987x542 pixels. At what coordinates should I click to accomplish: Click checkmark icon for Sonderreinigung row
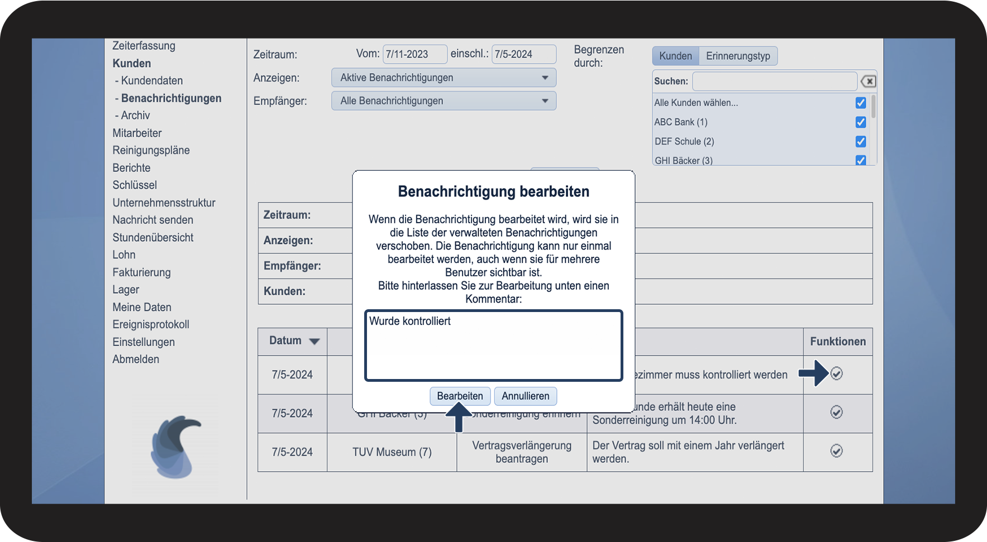coord(836,413)
